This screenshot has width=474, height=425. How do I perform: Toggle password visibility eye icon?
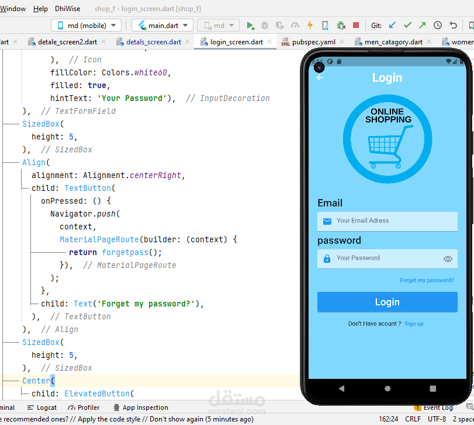point(448,259)
